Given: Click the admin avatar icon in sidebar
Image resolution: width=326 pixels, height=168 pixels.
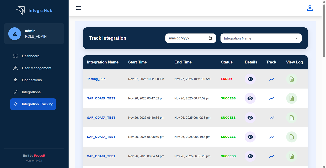Looking at the screenshot, I should 14,34.
